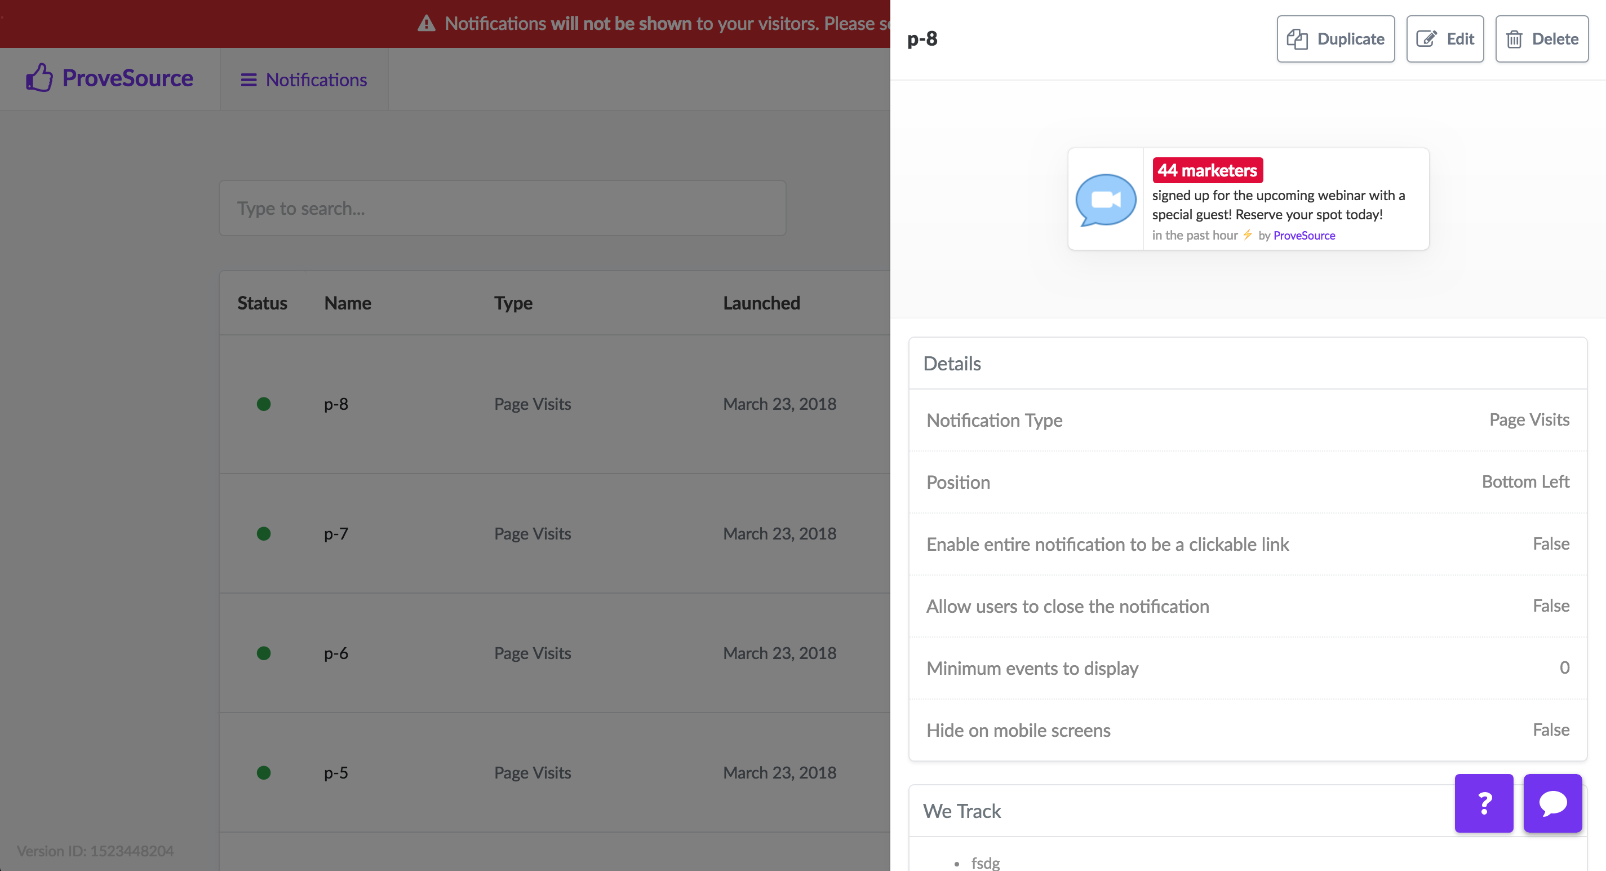The height and width of the screenshot is (871, 1606).
Task: Open the p-5 notification name
Action: coord(336,772)
